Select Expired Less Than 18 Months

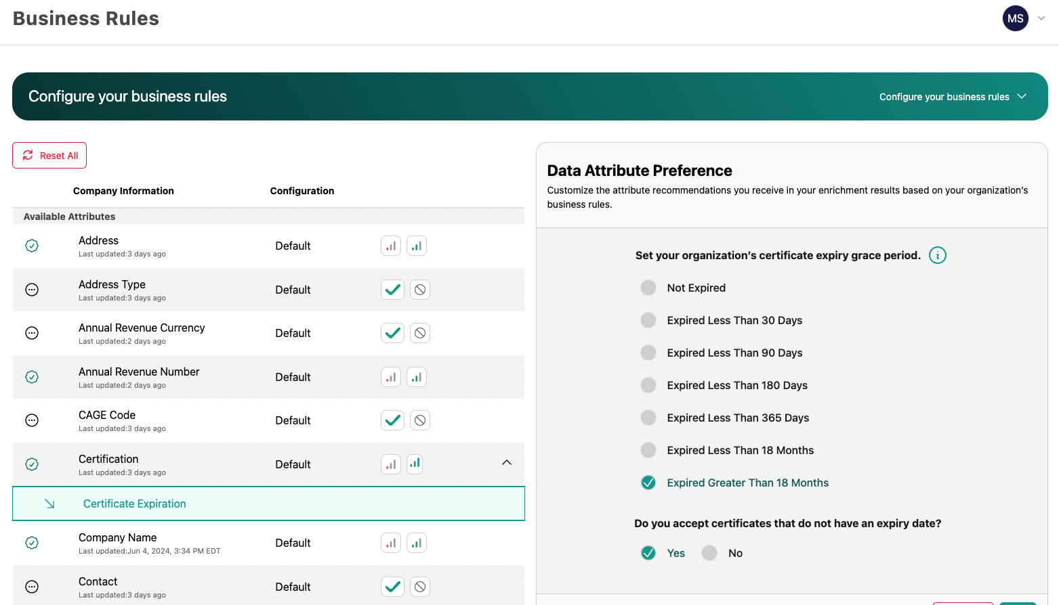click(648, 450)
